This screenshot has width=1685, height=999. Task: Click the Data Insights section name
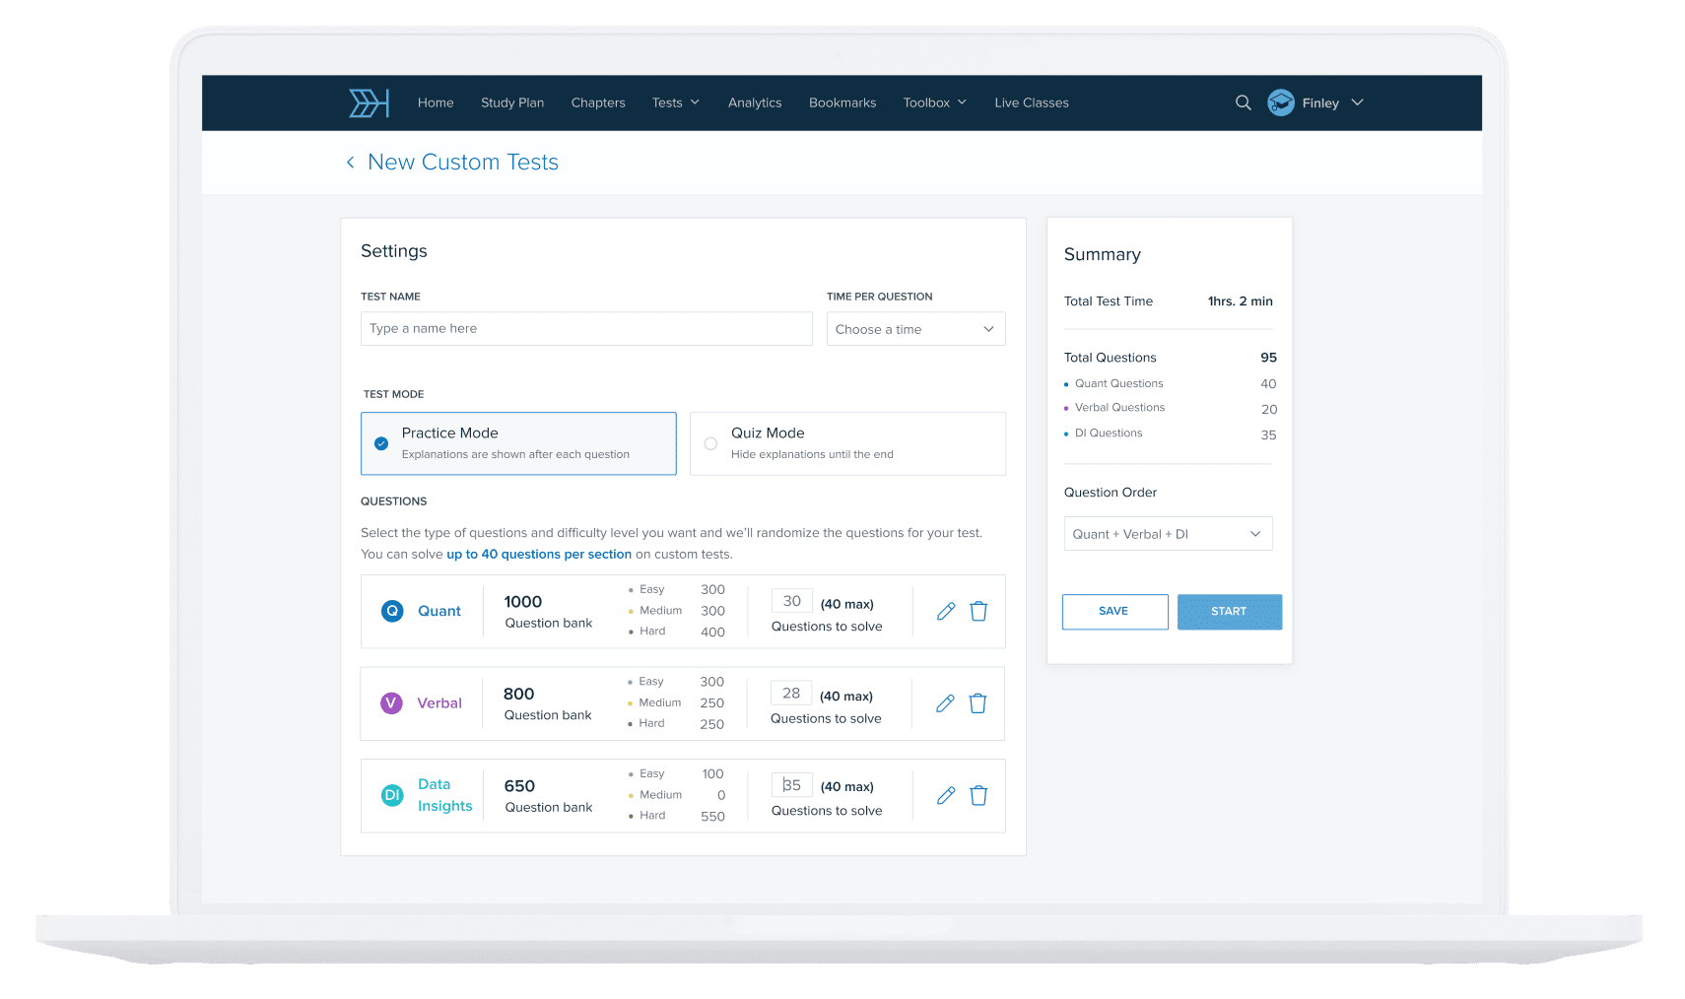click(444, 795)
